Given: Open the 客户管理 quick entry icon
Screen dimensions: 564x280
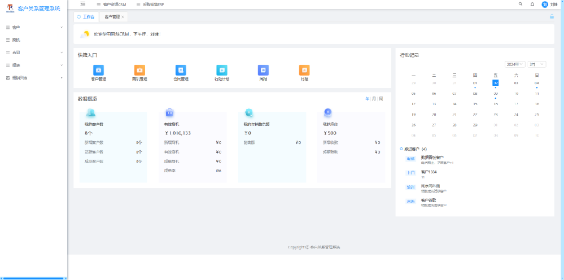Looking at the screenshot, I should pos(98,70).
